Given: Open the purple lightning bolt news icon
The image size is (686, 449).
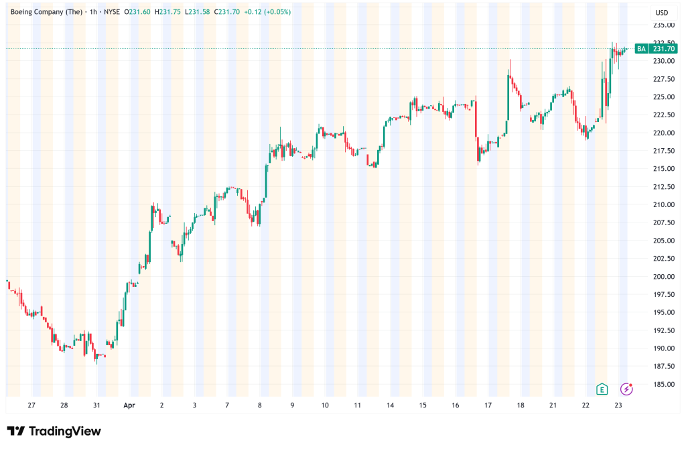Looking at the screenshot, I should 626,389.
